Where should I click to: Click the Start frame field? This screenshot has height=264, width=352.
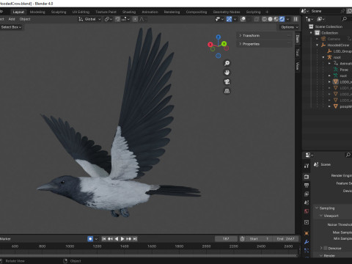260,239
